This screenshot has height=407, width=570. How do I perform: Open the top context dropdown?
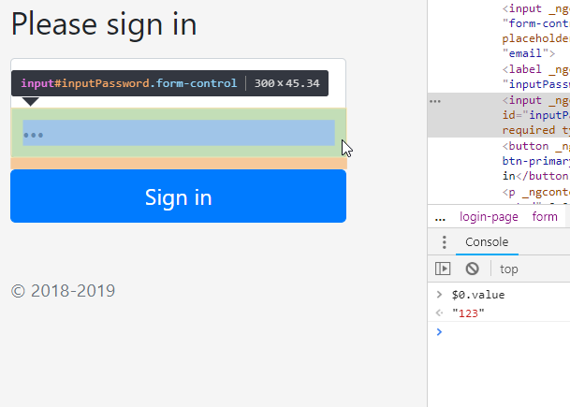coord(508,269)
